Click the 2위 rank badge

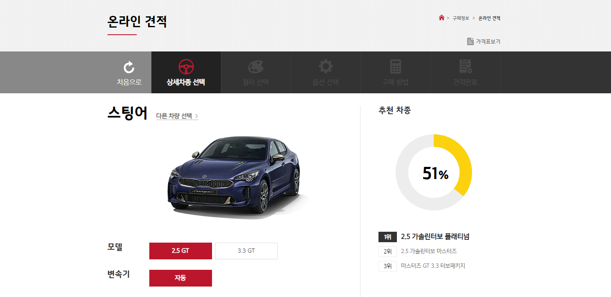pos(388,251)
